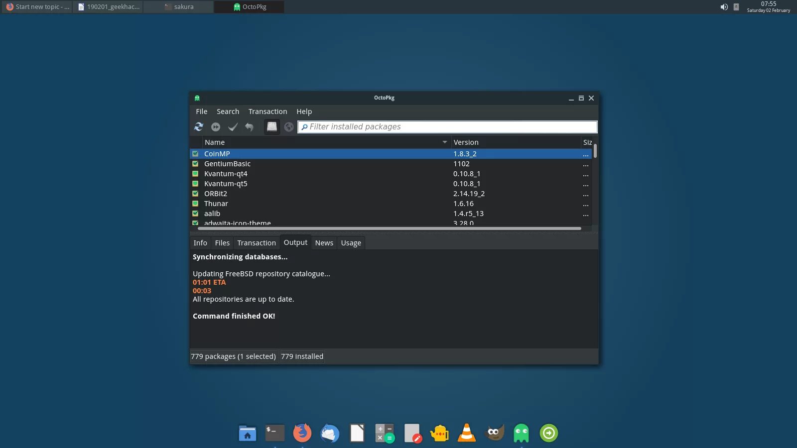Switch to the Info tab

[200, 243]
